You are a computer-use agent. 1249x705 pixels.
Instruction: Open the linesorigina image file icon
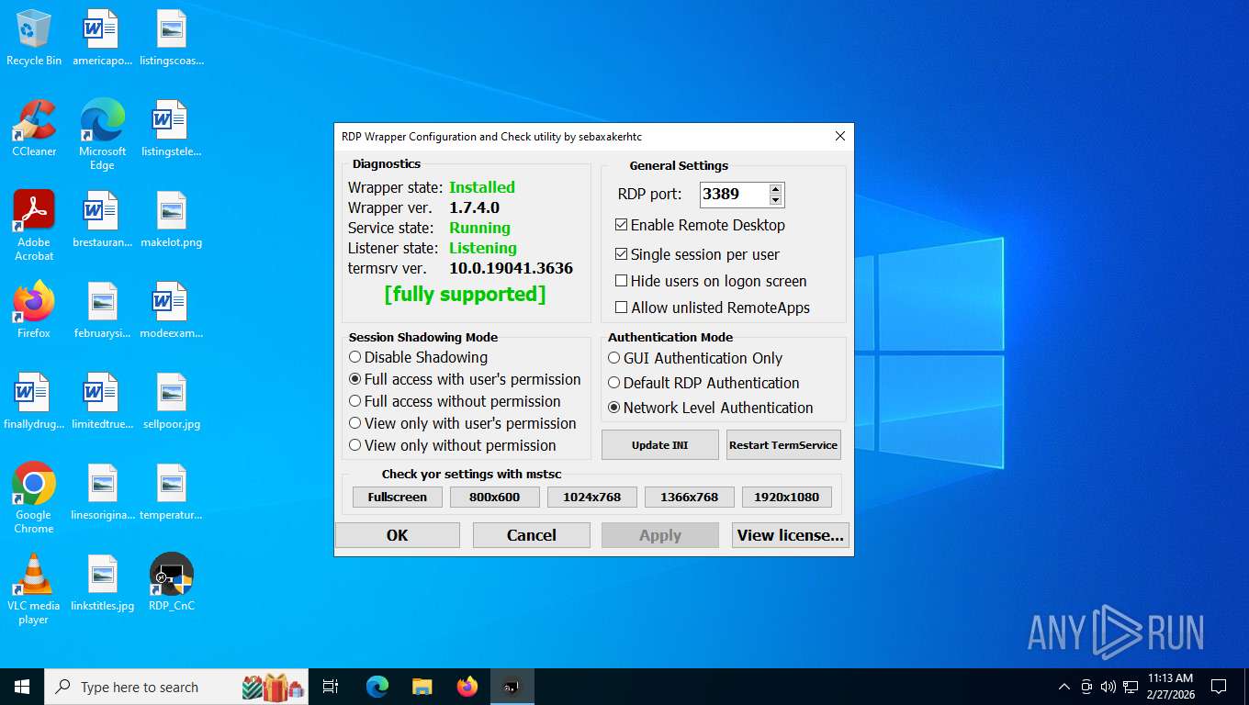click(x=102, y=492)
